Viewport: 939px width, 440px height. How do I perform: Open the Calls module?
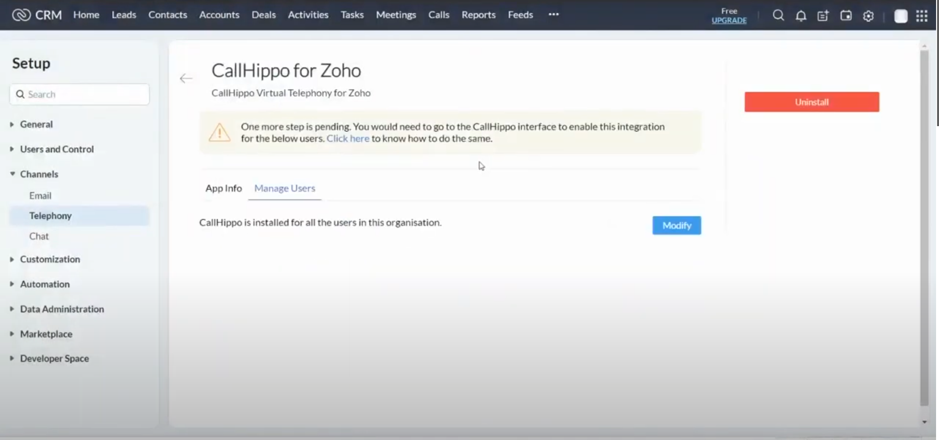[x=439, y=15]
